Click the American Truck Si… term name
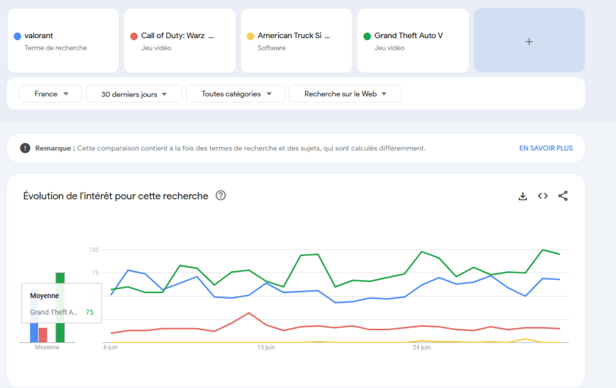Screen dimensions: 616x388 click(x=294, y=36)
